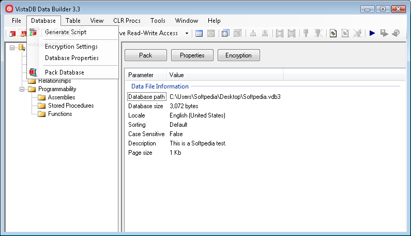Click the 'This is a Softpedia test.' description
The height and width of the screenshot is (236, 411).
tap(198, 143)
